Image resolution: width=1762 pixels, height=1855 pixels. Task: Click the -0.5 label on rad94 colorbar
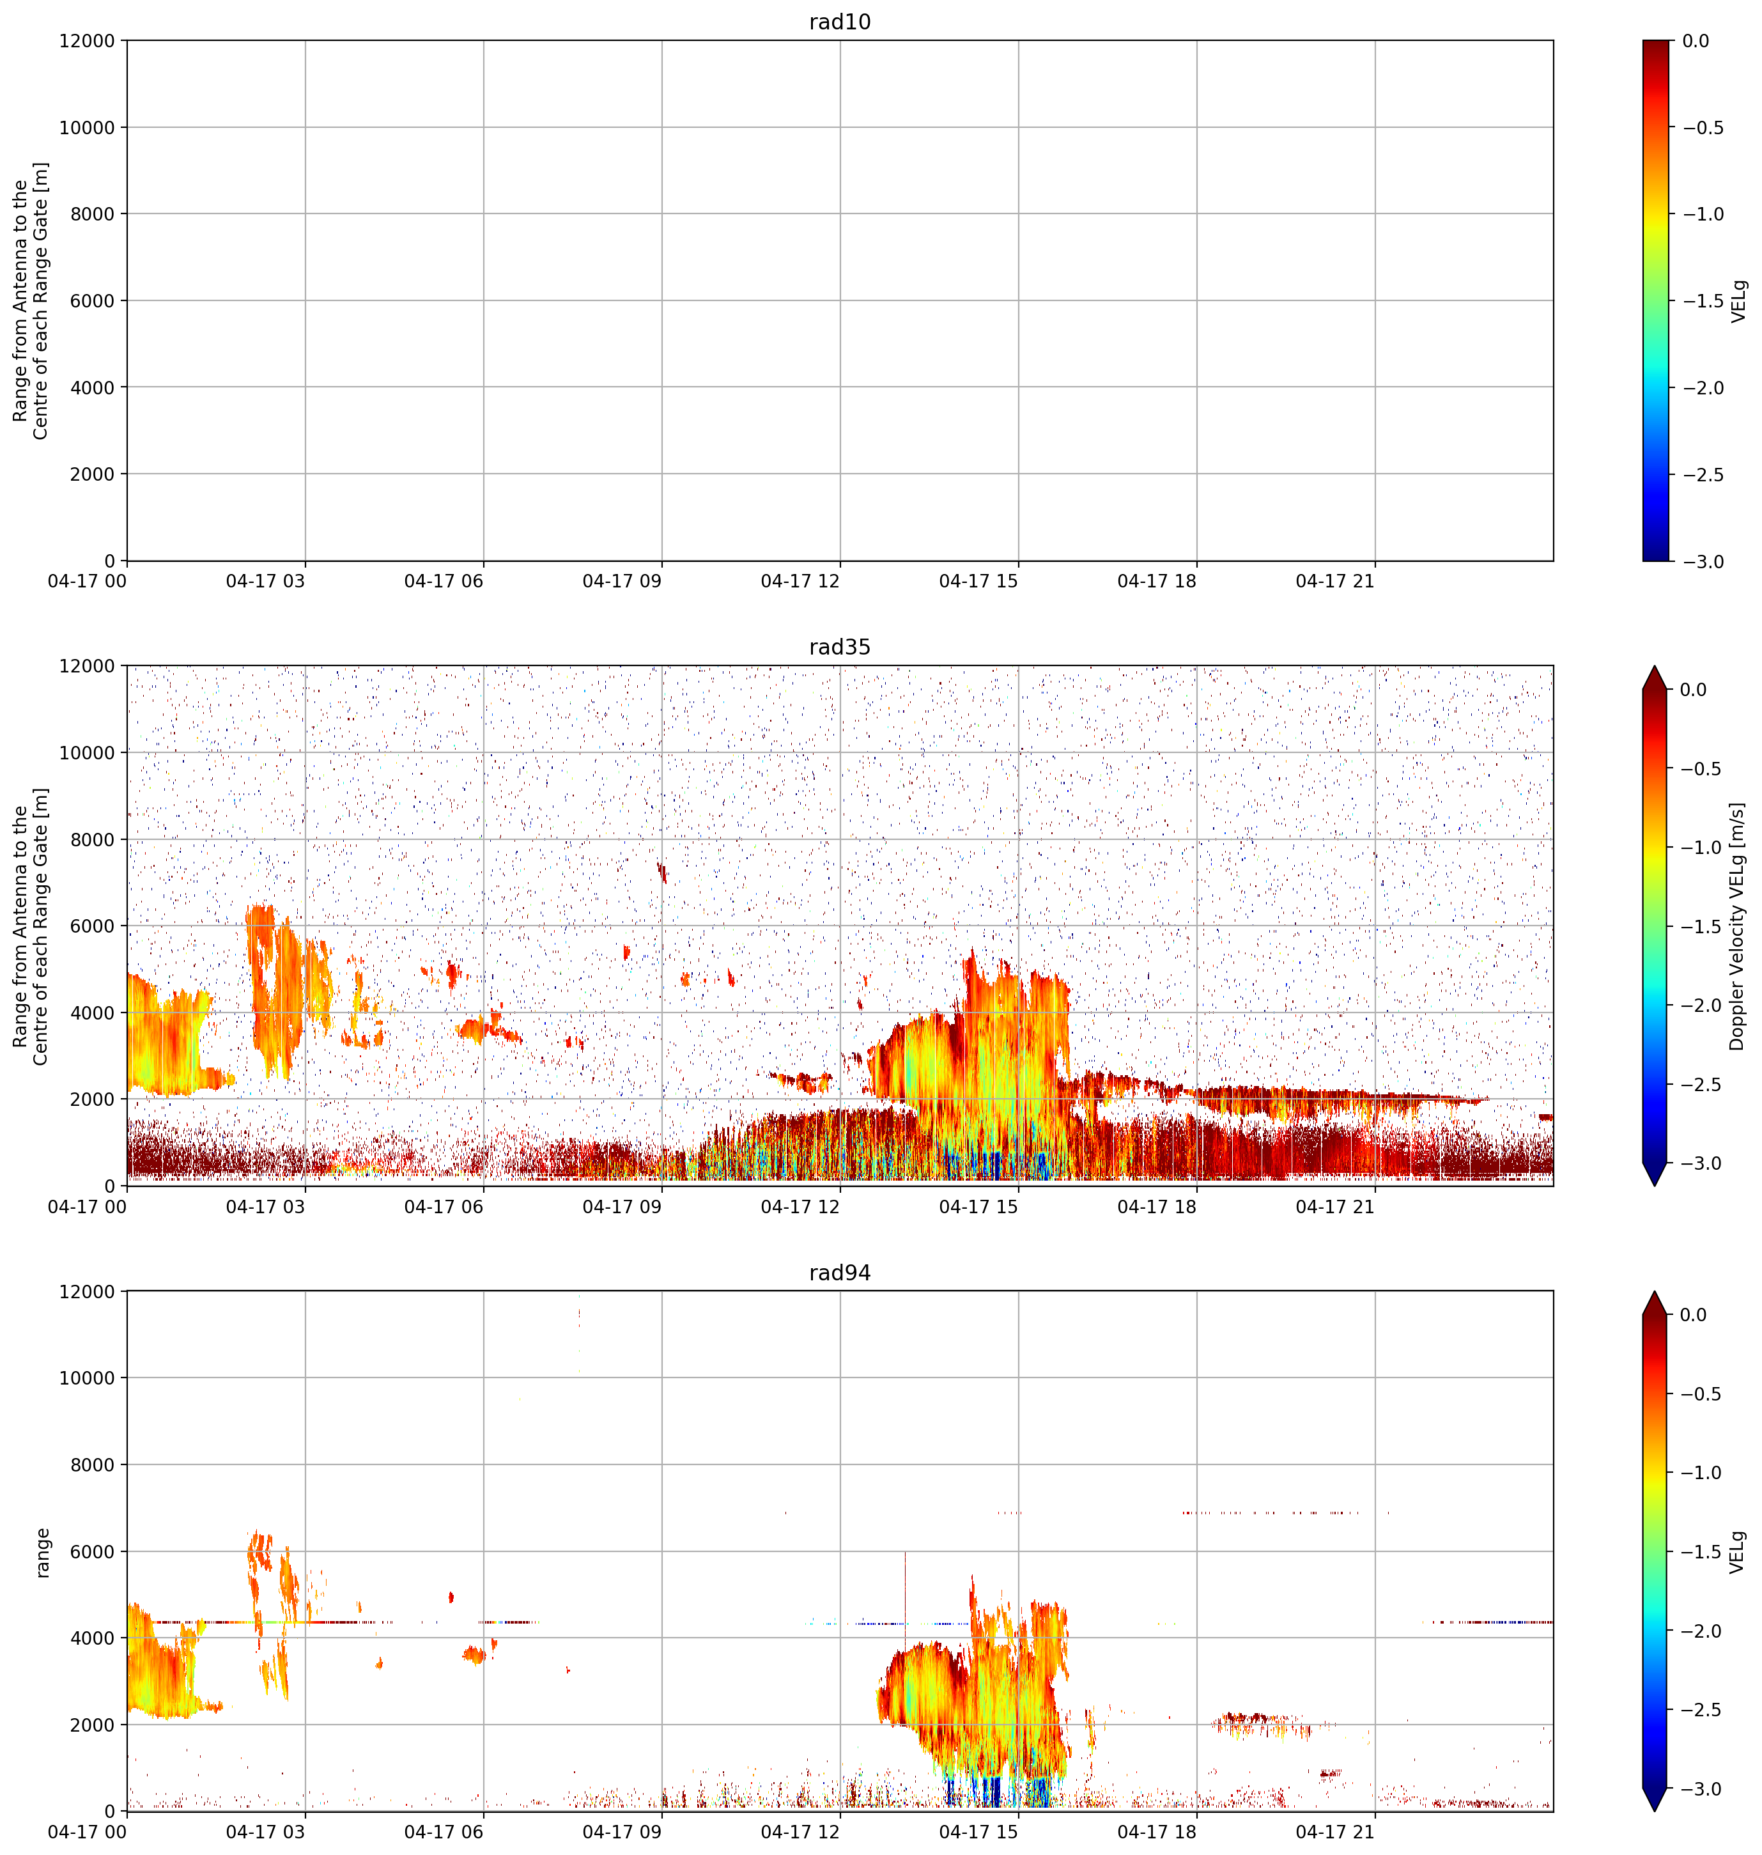point(1702,1394)
